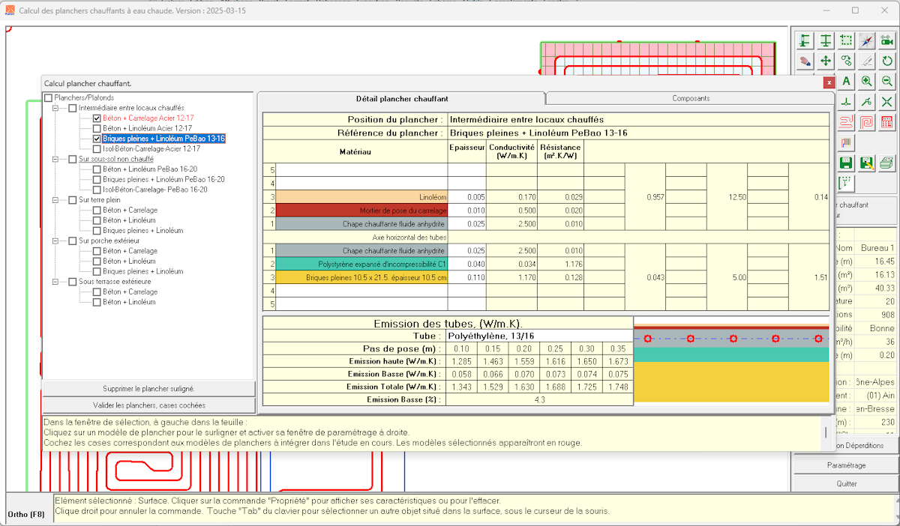Screen dimensions: 900x526
Task: Click the printer icon
Action: [887, 162]
